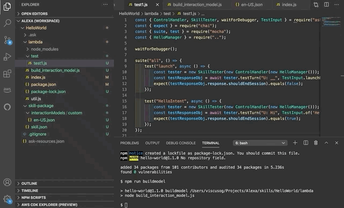This screenshot has height=208, width=344.
Task: Collapse the skill-package folder
Action: tap(41, 106)
